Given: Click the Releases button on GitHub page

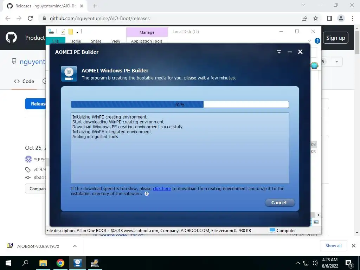Looking at the screenshot, I should coord(36,104).
